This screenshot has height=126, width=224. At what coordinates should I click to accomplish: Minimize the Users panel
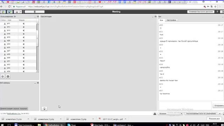35,17
